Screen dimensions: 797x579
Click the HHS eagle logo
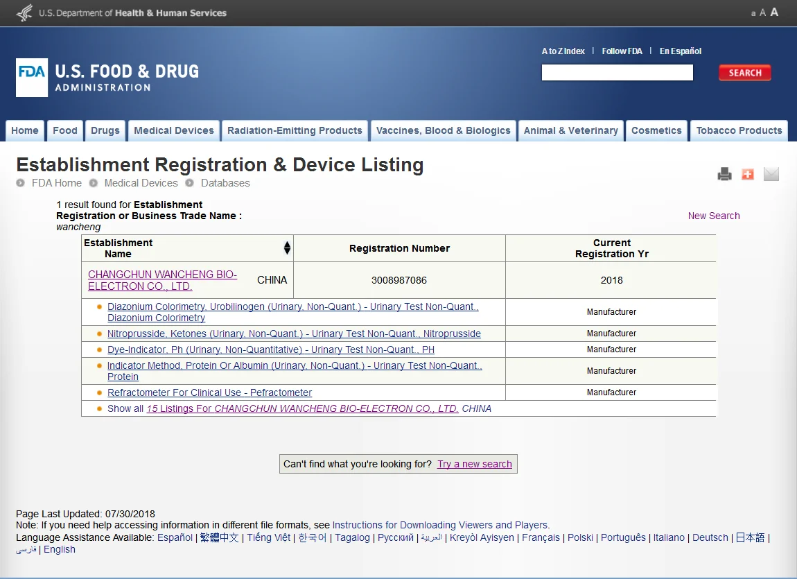click(25, 12)
